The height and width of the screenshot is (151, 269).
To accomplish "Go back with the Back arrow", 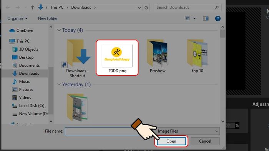I will click(8, 7).
